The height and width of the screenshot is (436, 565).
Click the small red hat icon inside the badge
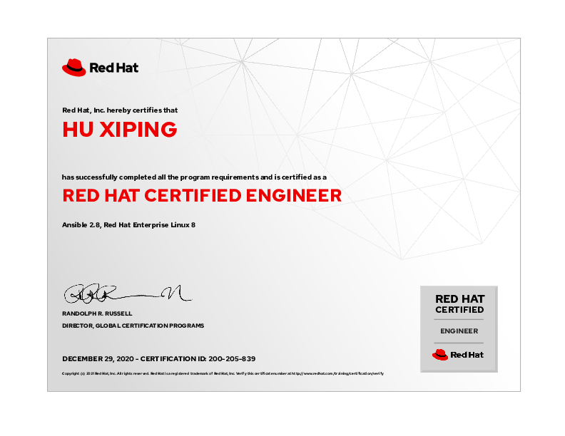click(x=439, y=354)
